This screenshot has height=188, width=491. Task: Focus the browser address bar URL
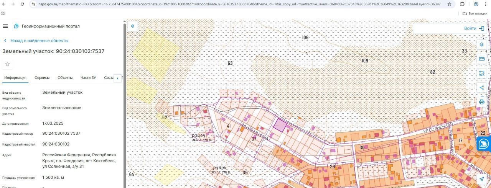tap(239, 4)
